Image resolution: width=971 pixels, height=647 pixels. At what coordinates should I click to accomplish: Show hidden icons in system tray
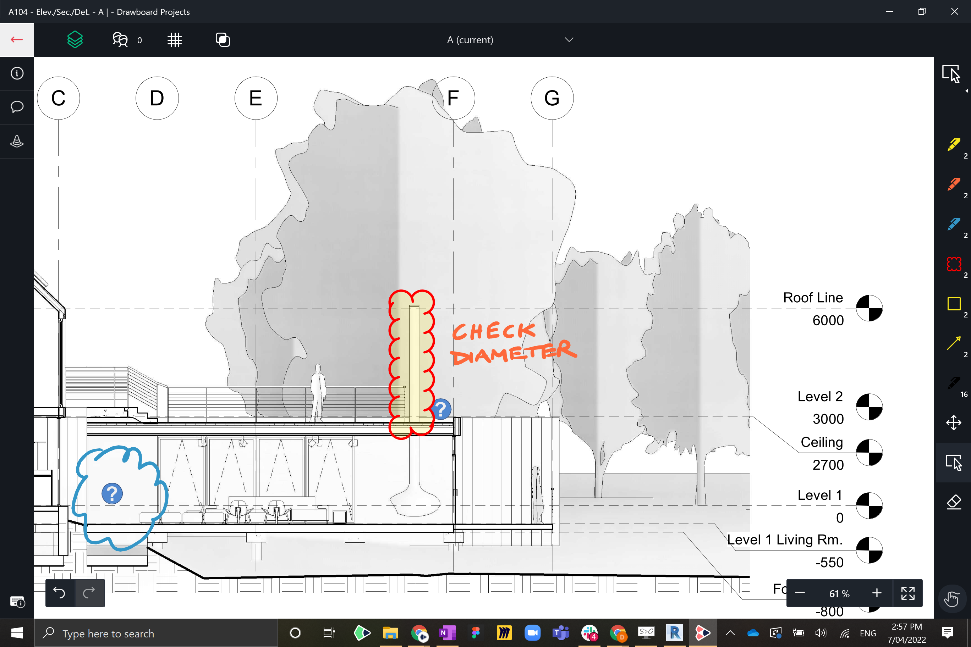pos(730,633)
